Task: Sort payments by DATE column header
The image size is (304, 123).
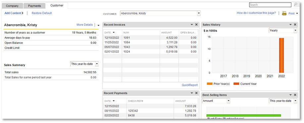Action: click(x=115, y=101)
